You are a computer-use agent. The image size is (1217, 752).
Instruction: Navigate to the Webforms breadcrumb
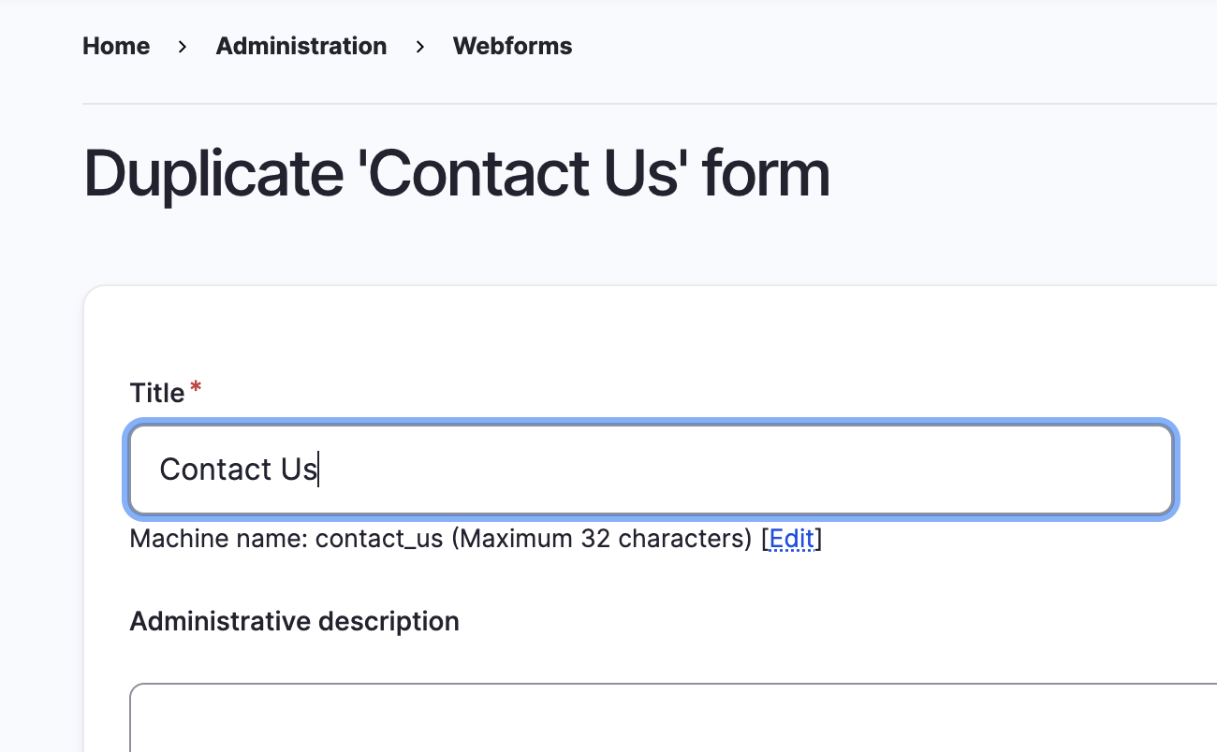click(x=512, y=46)
